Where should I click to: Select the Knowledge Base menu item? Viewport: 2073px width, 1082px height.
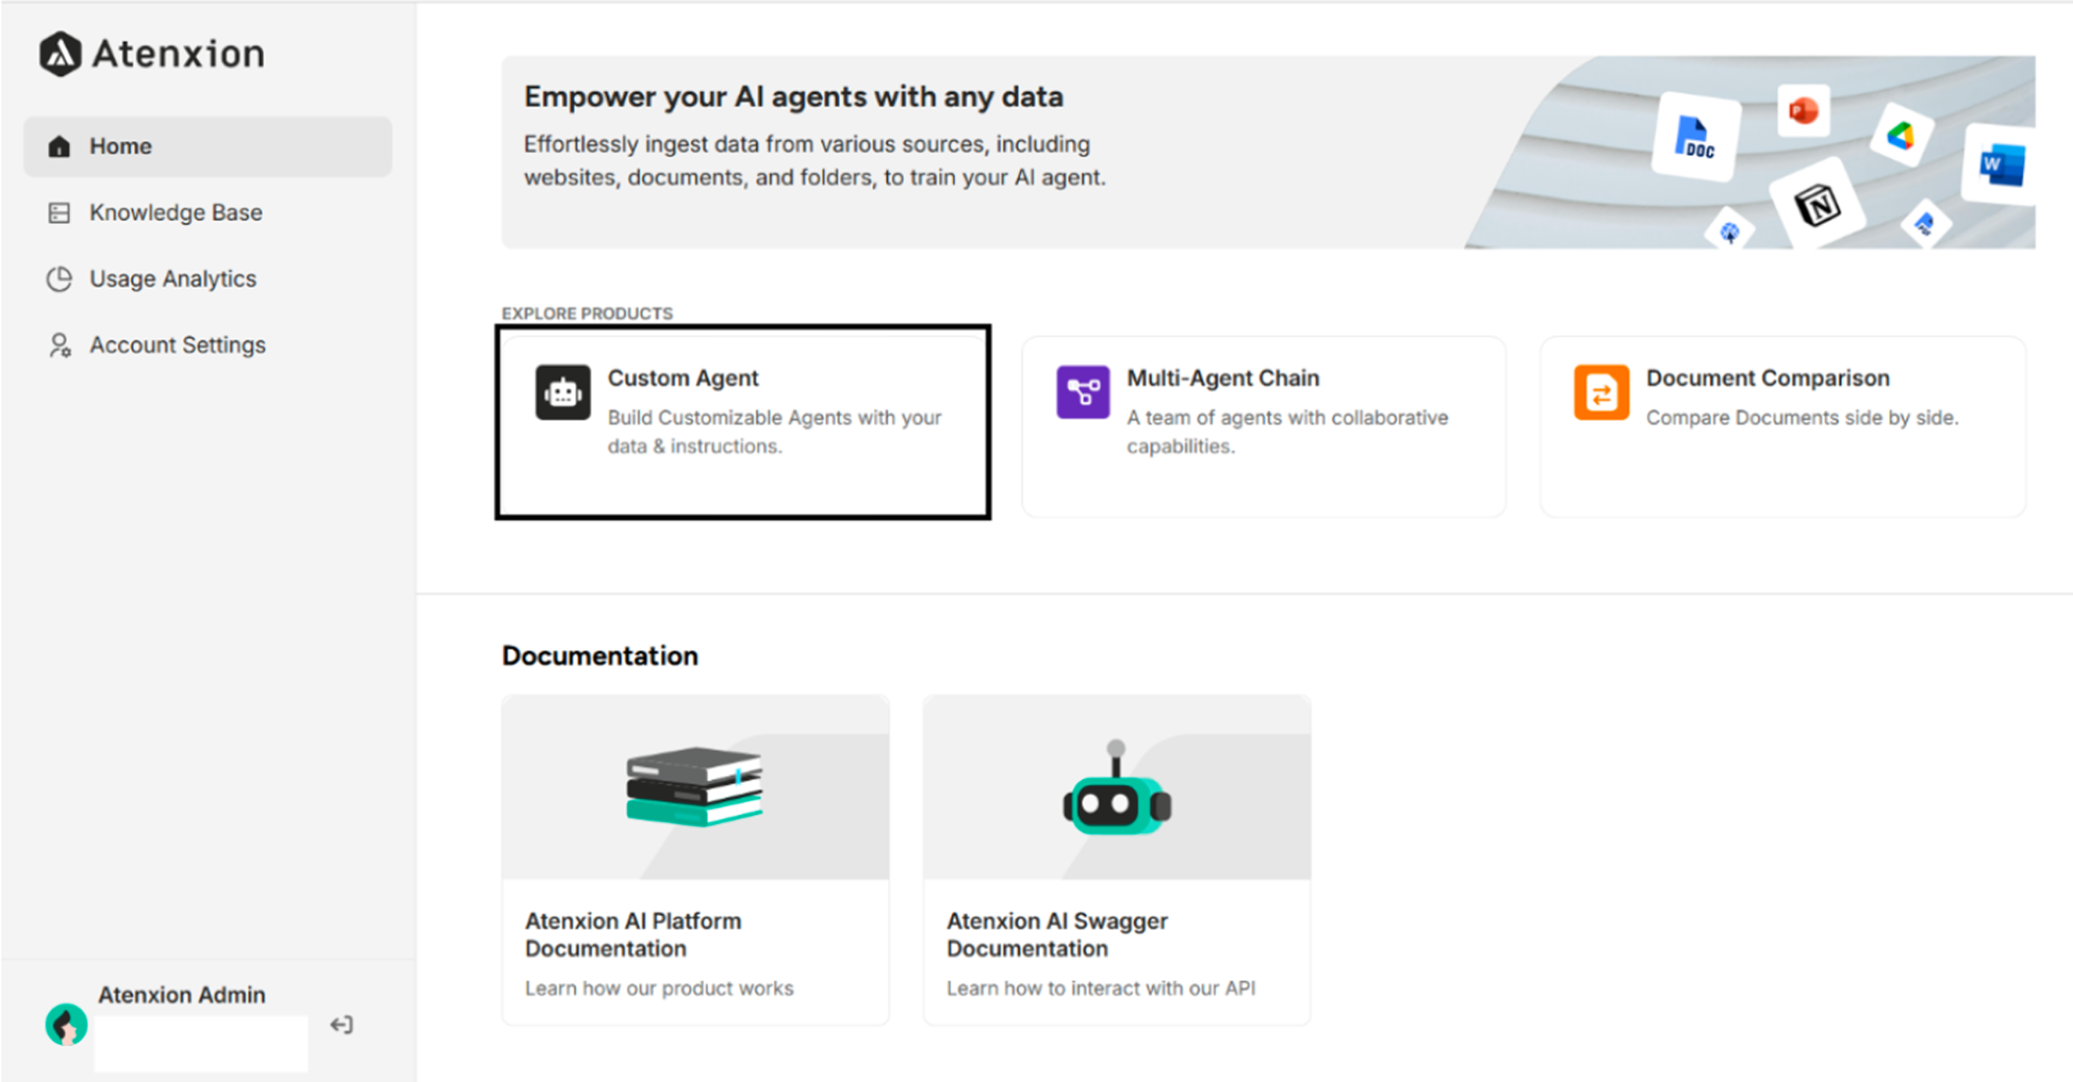tap(176, 212)
